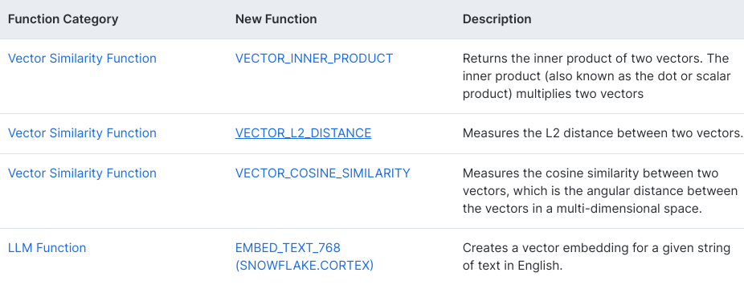The height and width of the screenshot is (293, 744).
Task: Open the underlined VECTOR_L2_DISTANCE link
Action: (303, 132)
